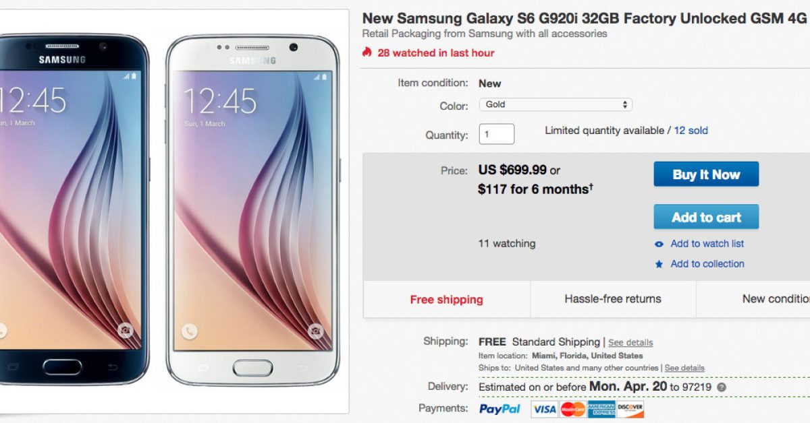Open the Color dropdown showing Gold
The width and height of the screenshot is (810, 423).
(x=556, y=104)
